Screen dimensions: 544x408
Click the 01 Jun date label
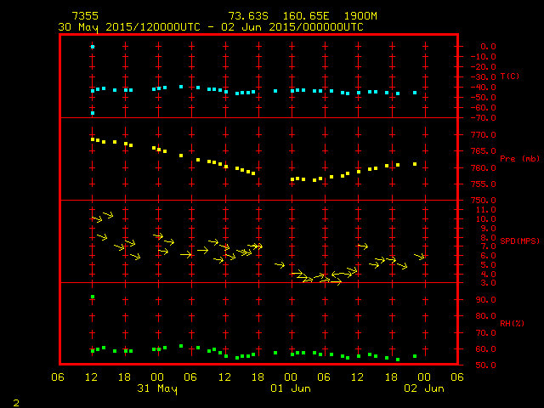pos(291,388)
